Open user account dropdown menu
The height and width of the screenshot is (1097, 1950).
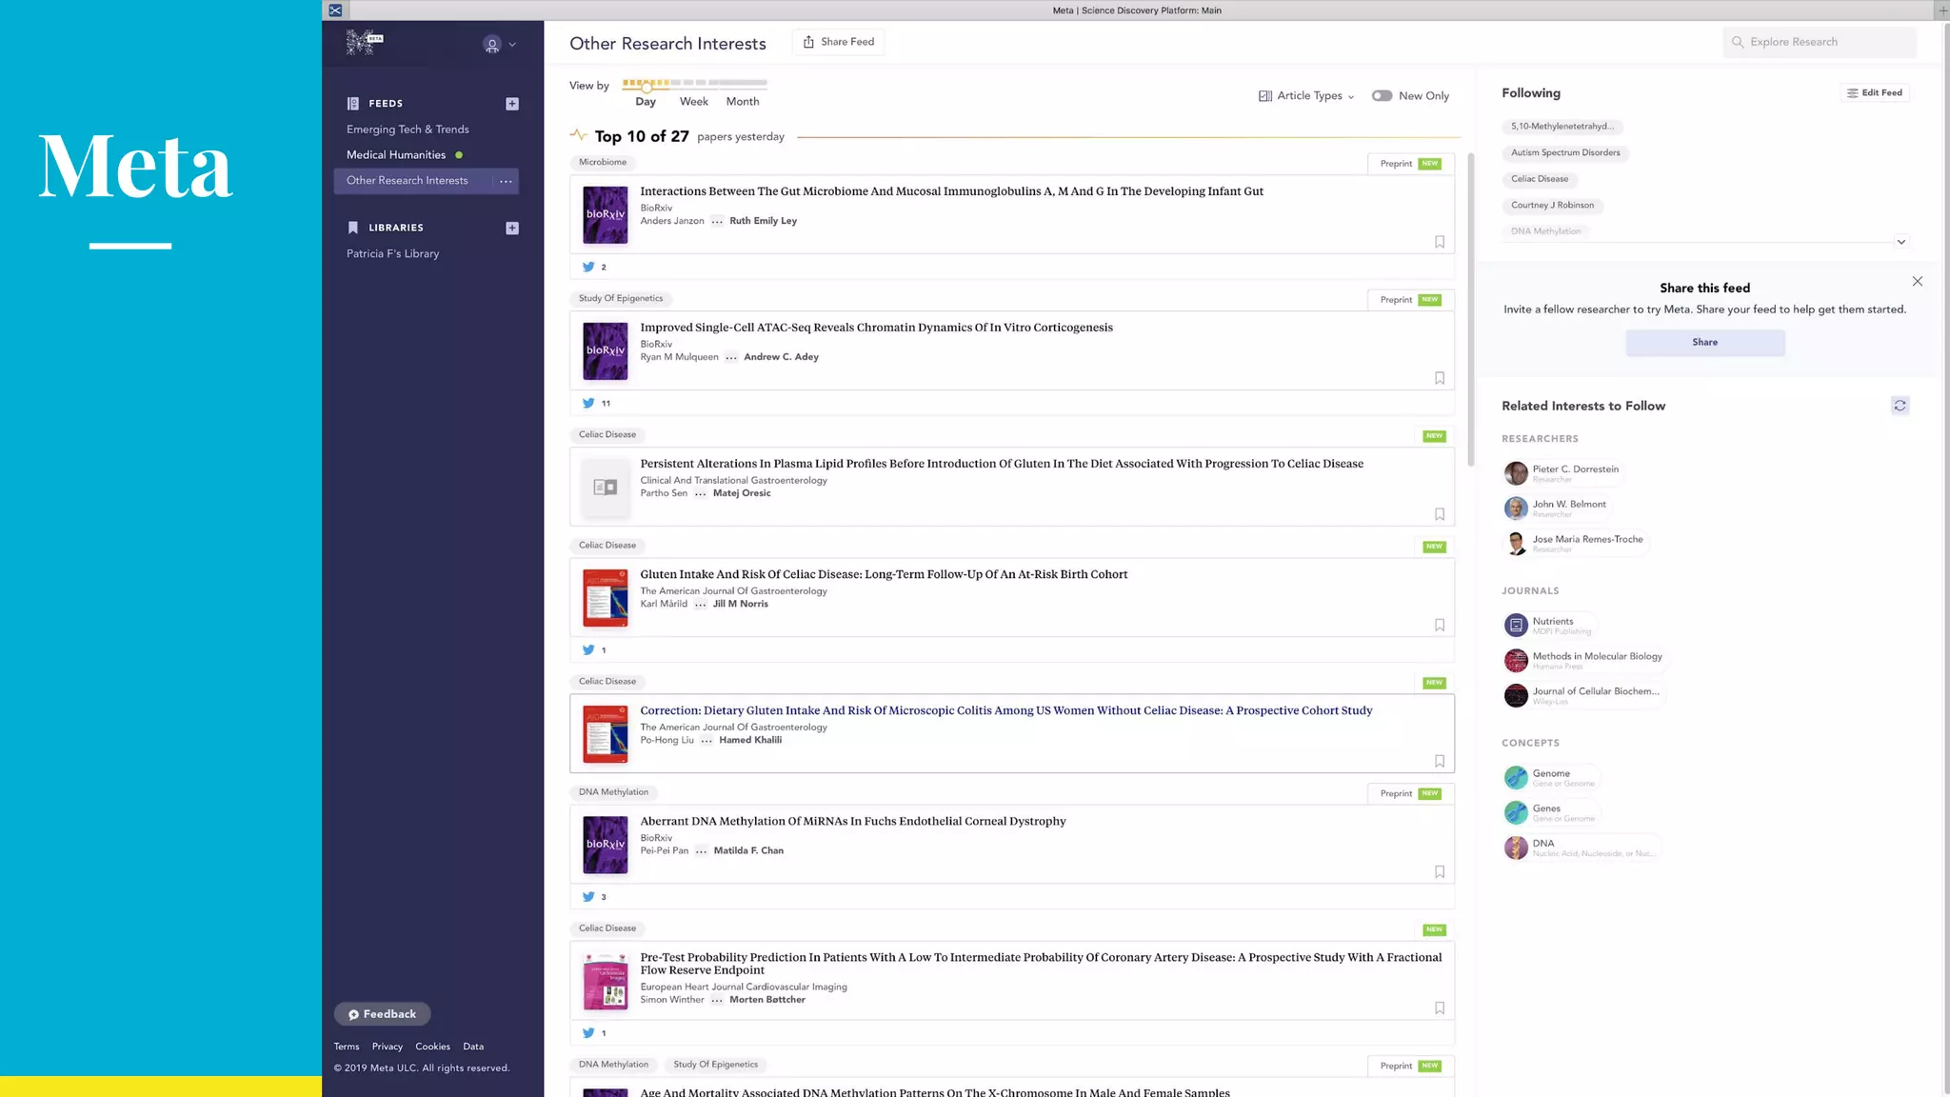(x=499, y=45)
